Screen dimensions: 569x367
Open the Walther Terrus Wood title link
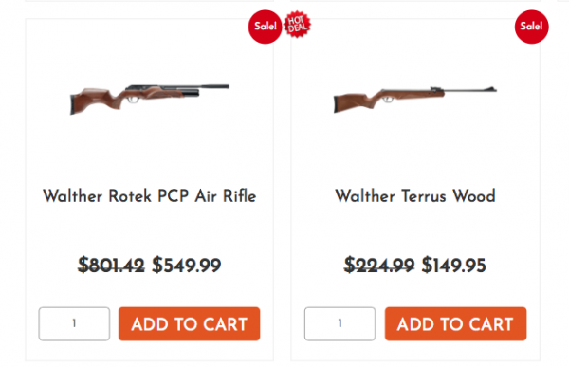coord(415,196)
